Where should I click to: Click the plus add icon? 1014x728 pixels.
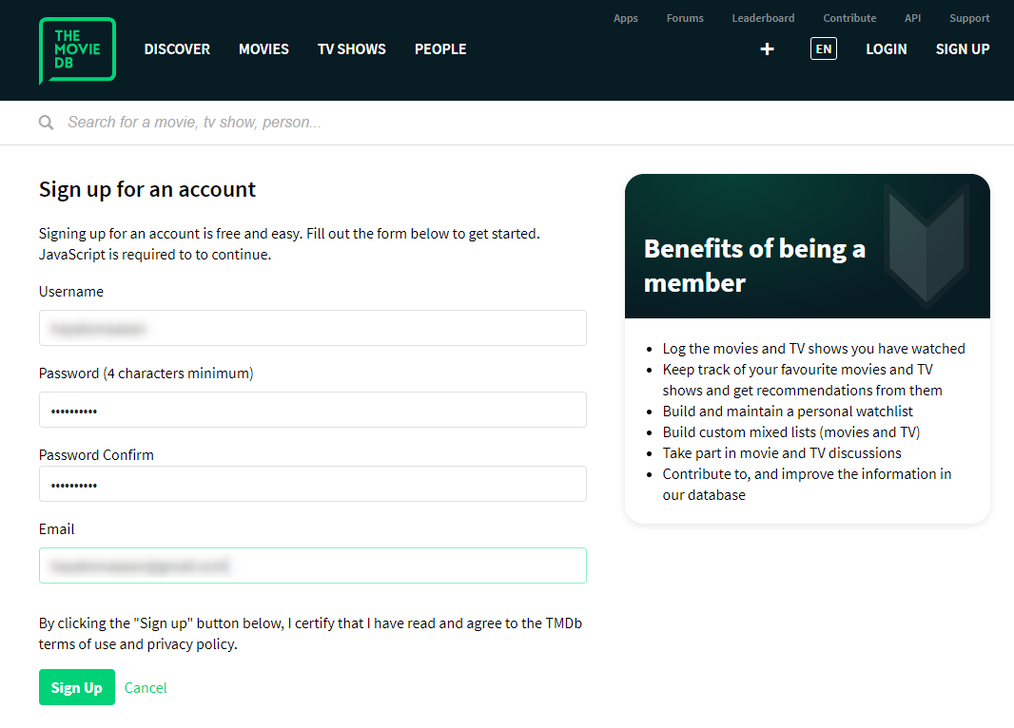coord(768,49)
